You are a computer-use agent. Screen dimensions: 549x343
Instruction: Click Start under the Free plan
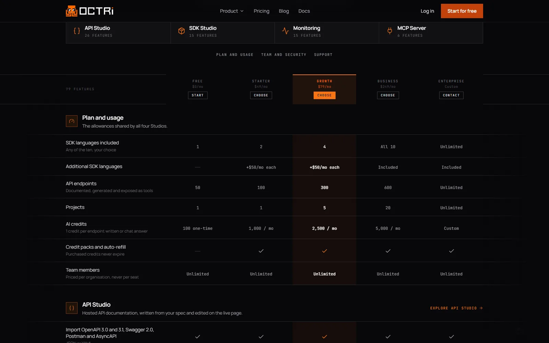coord(198,95)
